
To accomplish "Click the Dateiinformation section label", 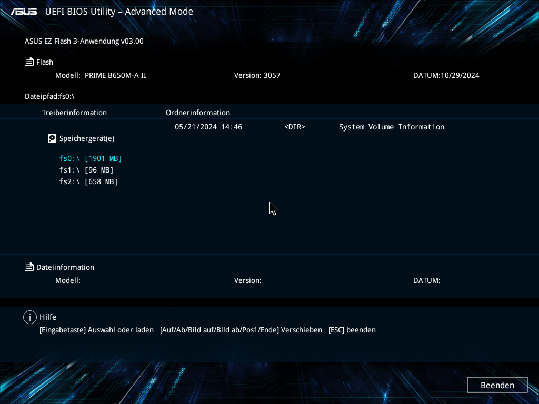I will [65, 267].
